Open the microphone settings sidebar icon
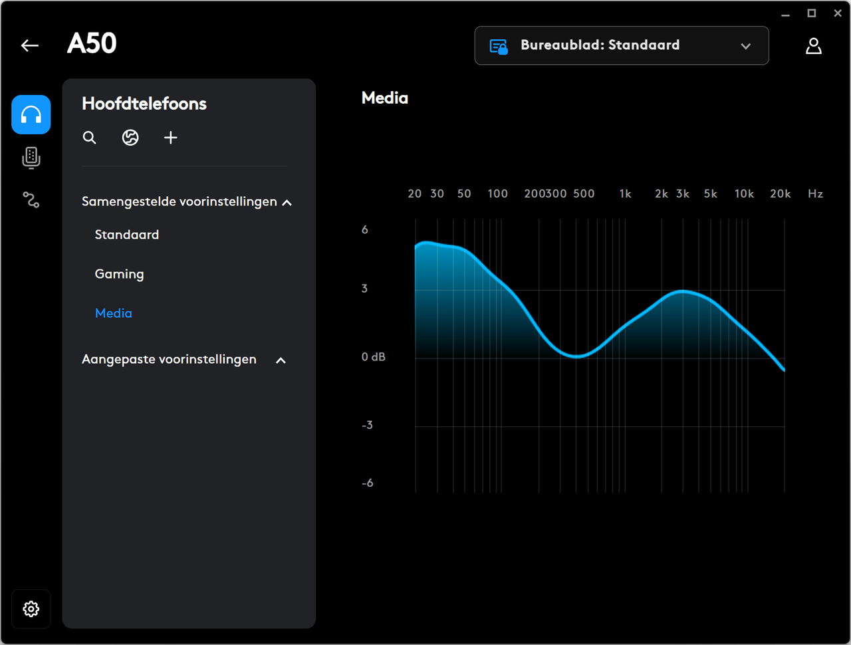Image resolution: width=851 pixels, height=645 pixels. (31, 158)
